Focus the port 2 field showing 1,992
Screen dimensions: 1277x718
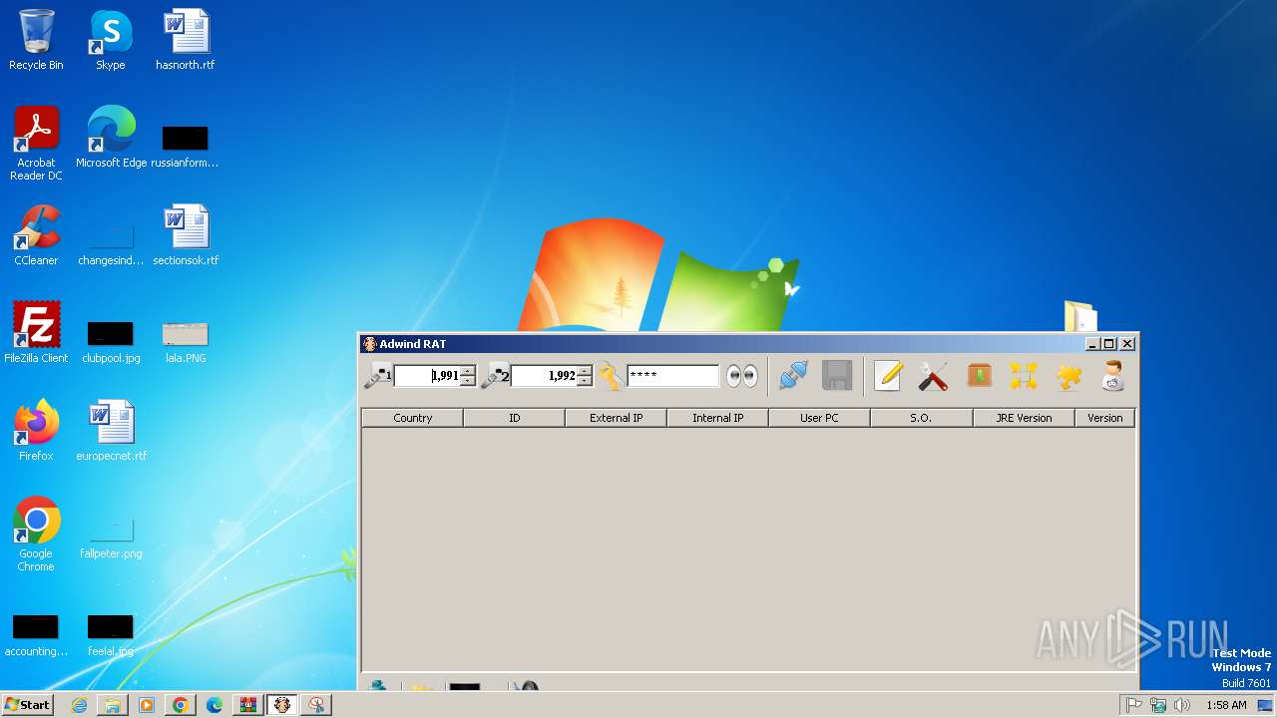click(544, 376)
